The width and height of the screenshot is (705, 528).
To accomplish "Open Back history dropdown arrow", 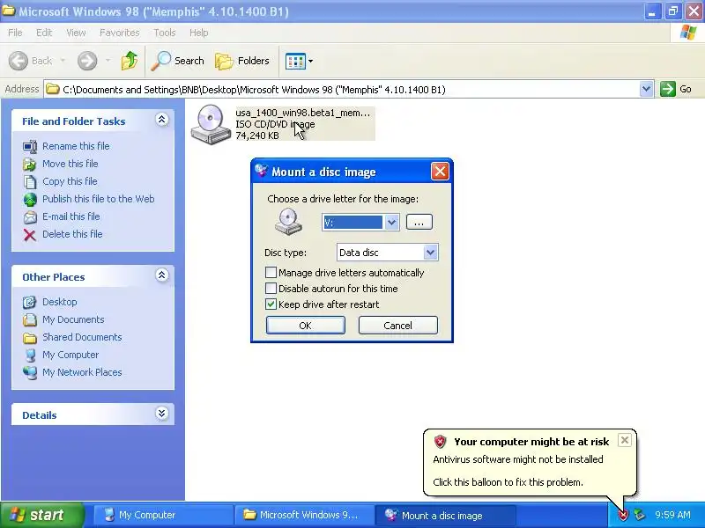I will tap(63, 61).
